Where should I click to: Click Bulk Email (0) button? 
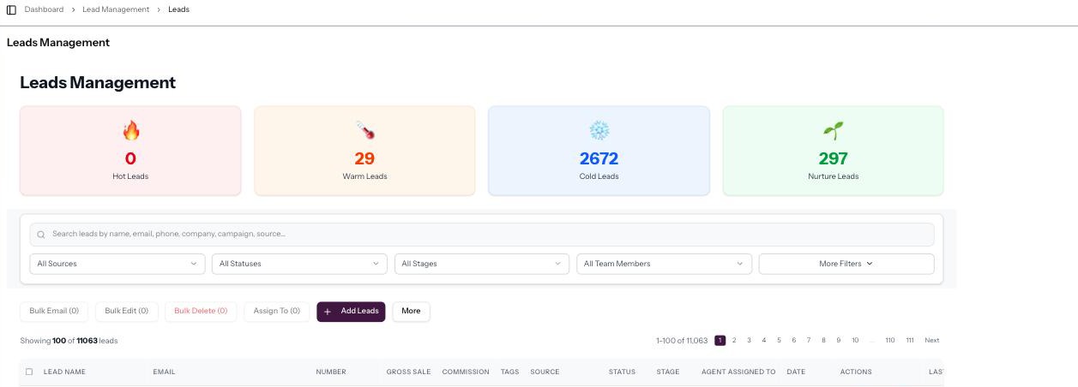(54, 311)
